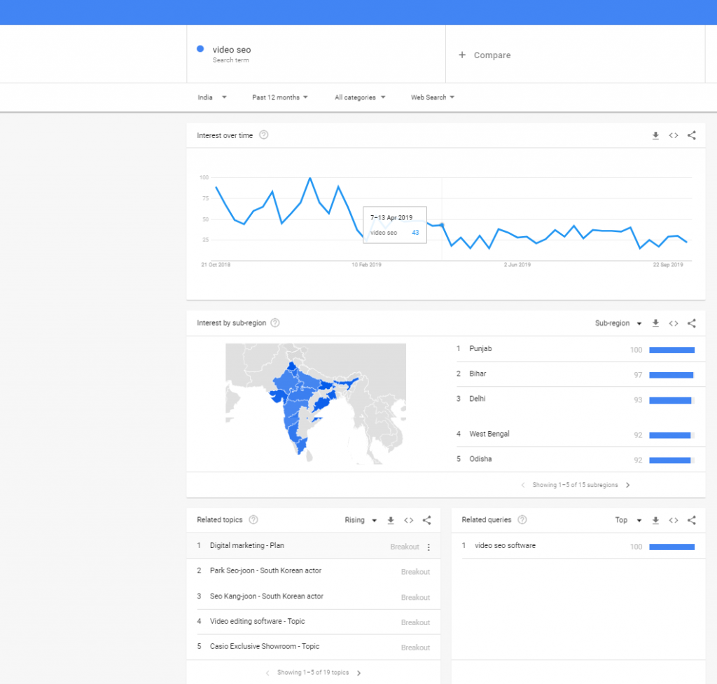The image size is (717, 684).
Task: Open the embed code for Interest over time
Action: click(673, 135)
